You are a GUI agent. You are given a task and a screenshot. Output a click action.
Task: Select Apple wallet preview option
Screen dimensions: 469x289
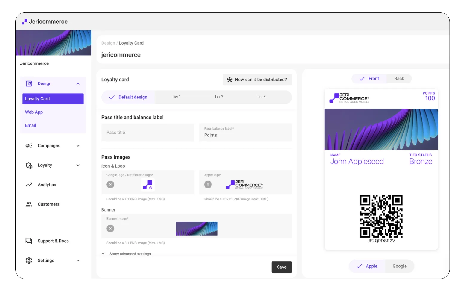tap(367, 266)
